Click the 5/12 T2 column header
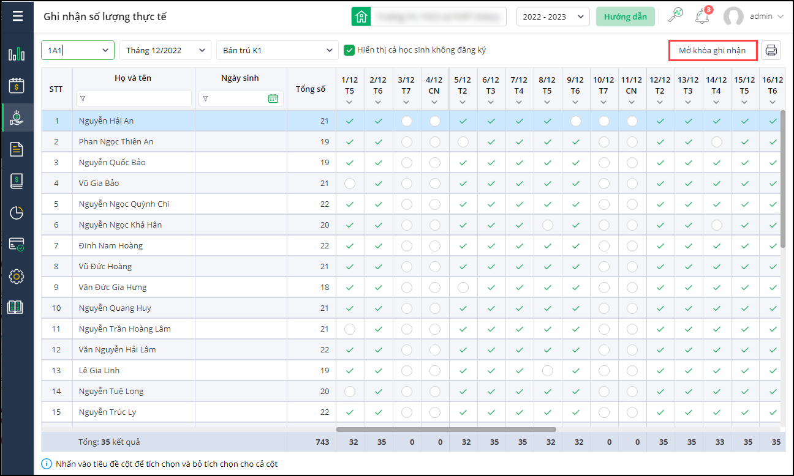794x476 pixels. (x=463, y=86)
